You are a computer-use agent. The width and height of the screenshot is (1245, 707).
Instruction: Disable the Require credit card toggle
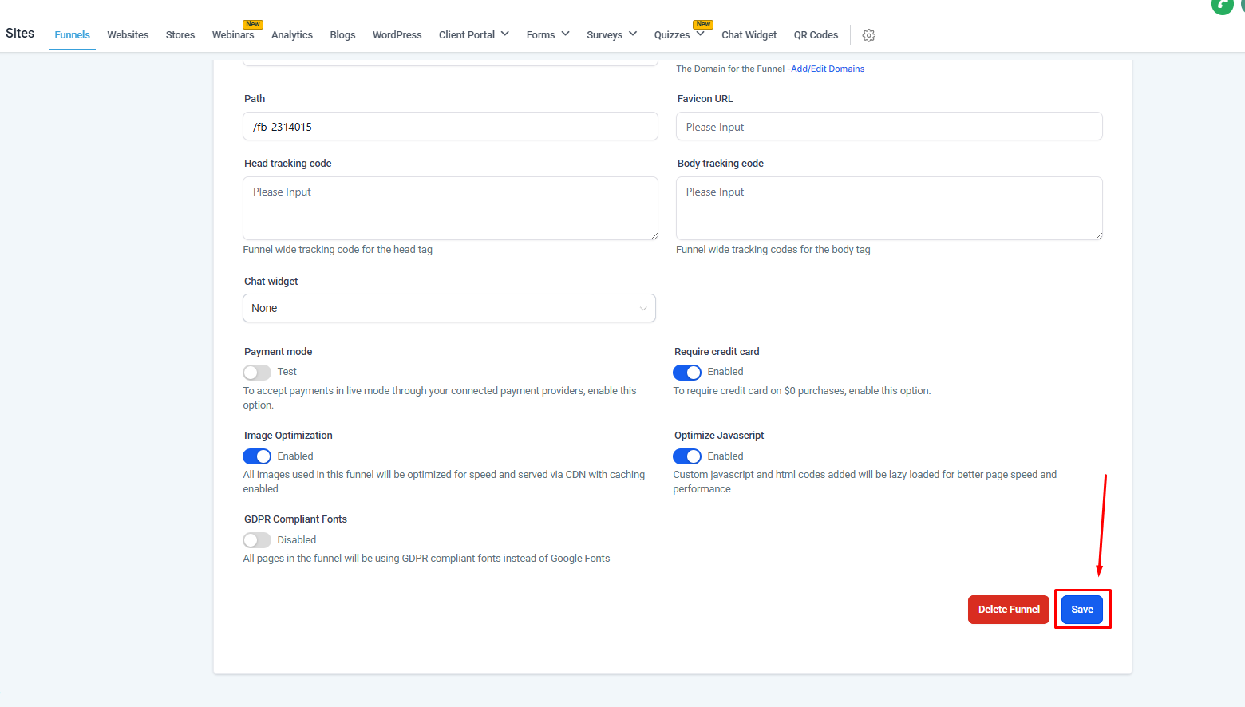(686, 373)
